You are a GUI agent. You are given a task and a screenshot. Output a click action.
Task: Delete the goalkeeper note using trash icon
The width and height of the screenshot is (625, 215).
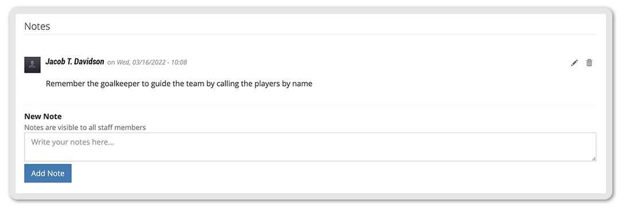click(x=589, y=62)
